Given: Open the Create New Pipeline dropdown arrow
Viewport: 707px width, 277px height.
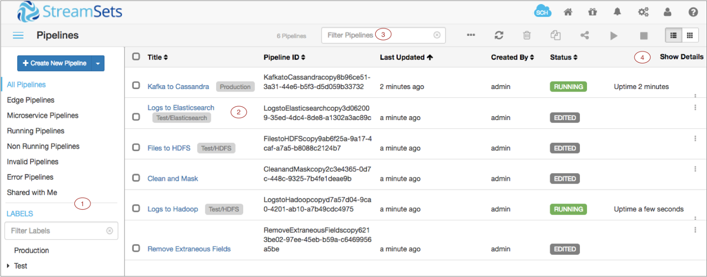Looking at the screenshot, I should pos(98,63).
